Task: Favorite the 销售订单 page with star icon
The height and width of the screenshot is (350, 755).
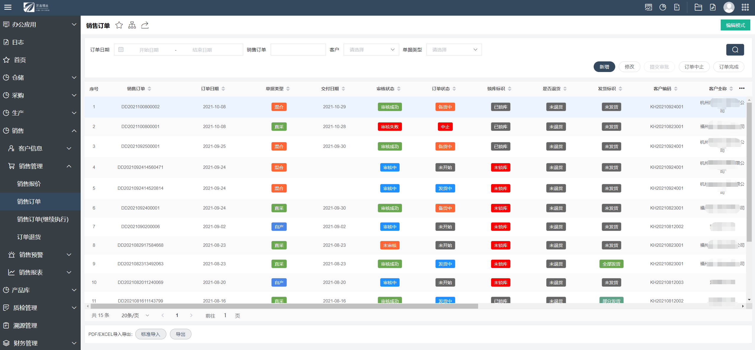Action: tap(119, 25)
